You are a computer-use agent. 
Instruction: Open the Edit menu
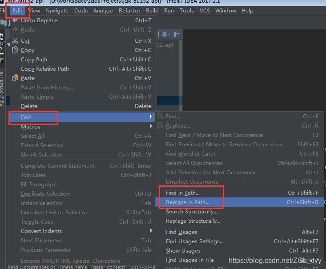pyautogui.click(x=17, y=11)
